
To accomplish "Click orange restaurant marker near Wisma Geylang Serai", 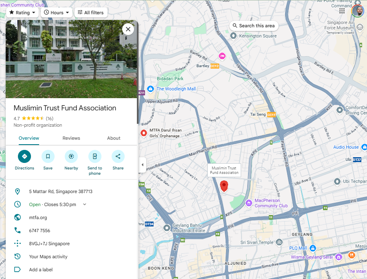I will click(x=352, y=255).
